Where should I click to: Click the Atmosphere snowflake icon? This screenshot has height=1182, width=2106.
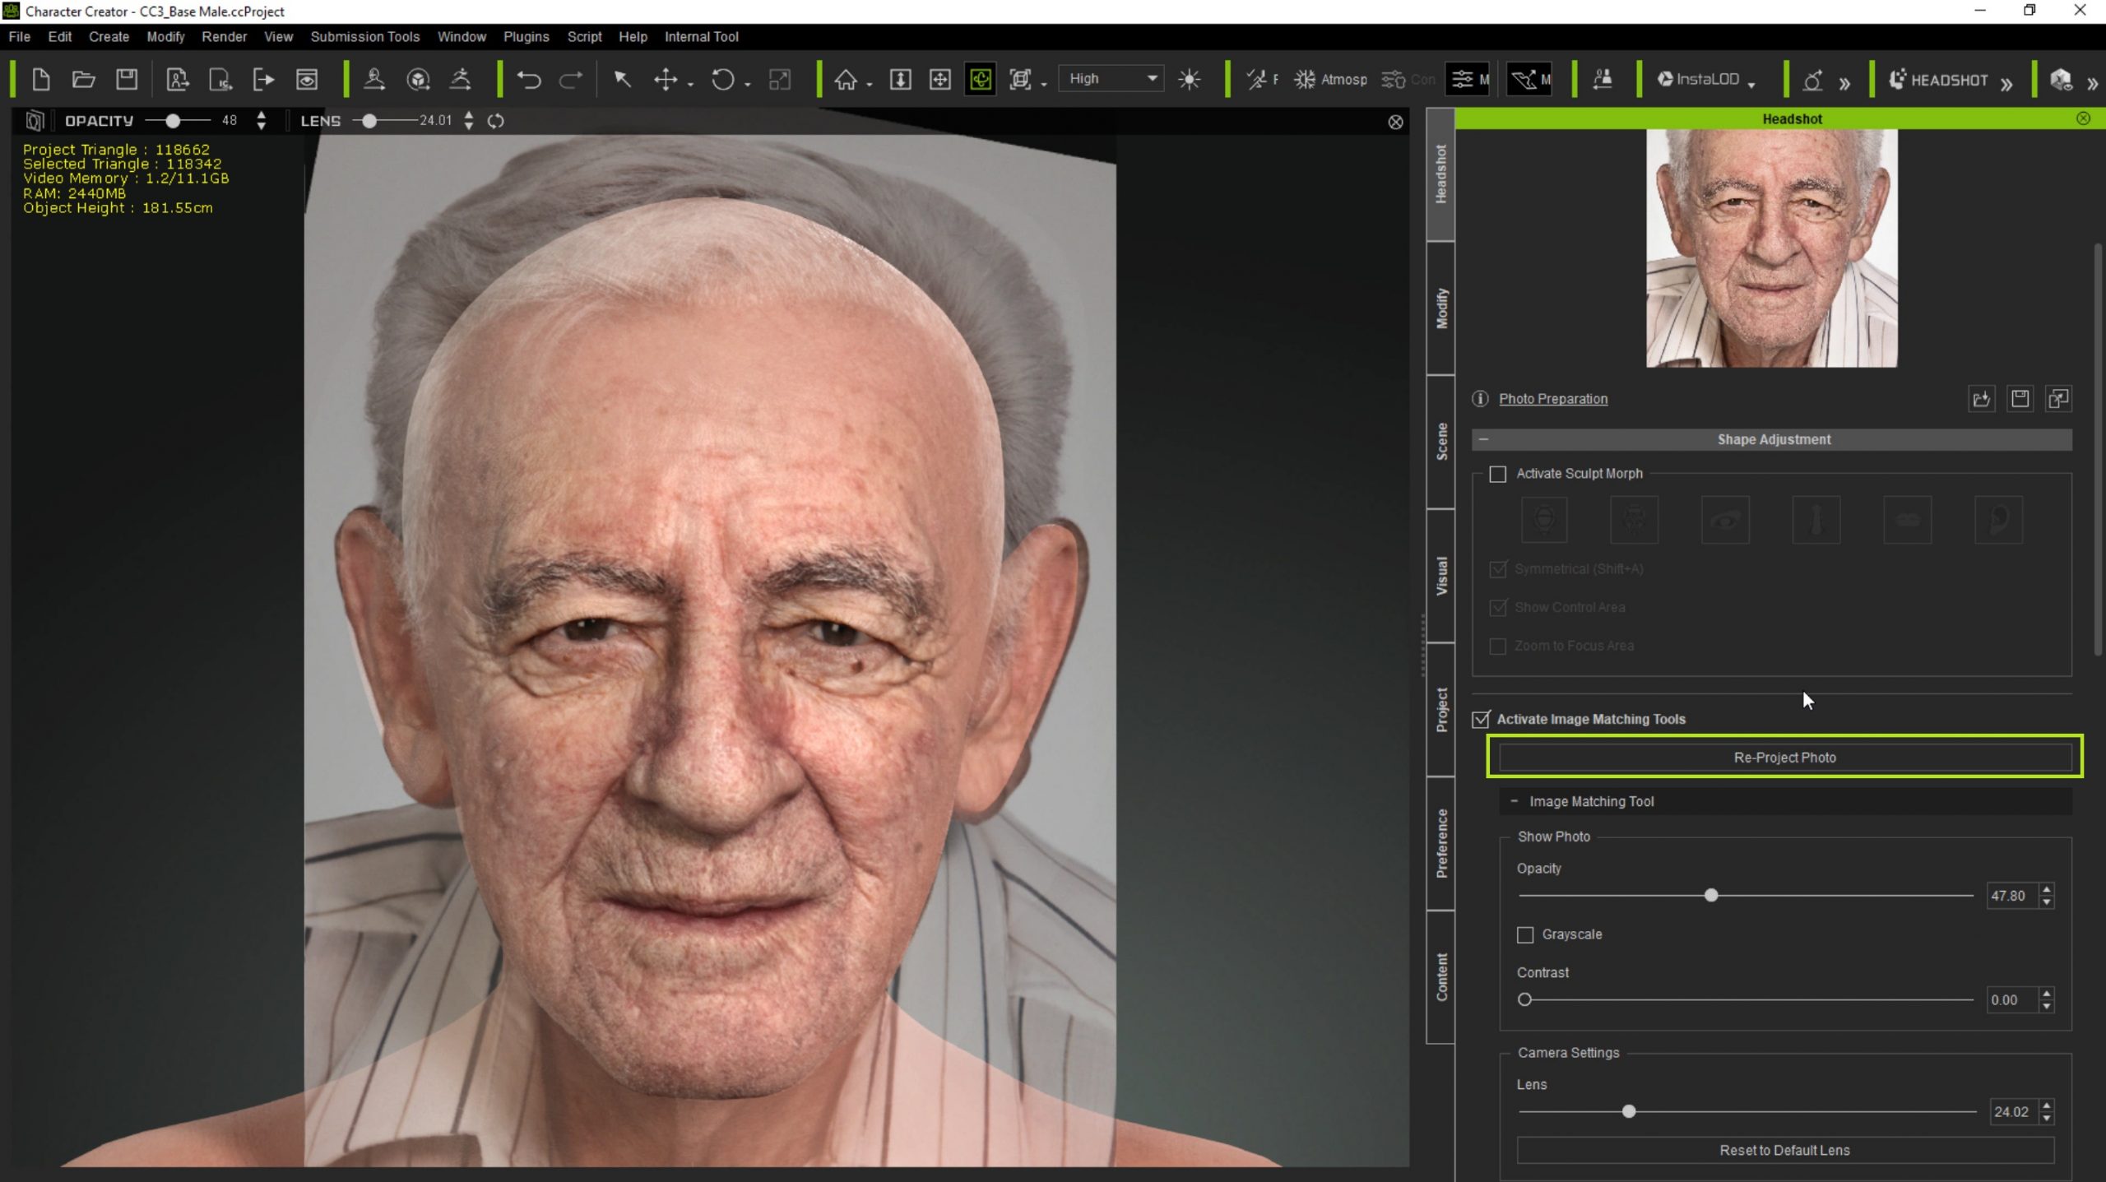(x=1305, y=80)
